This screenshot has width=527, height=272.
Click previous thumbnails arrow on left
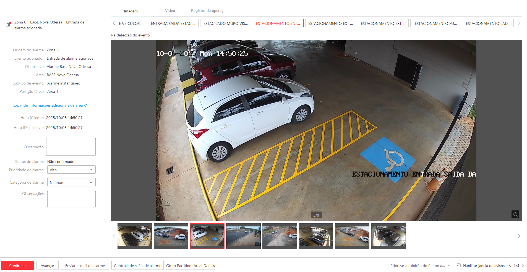(114, 236)
